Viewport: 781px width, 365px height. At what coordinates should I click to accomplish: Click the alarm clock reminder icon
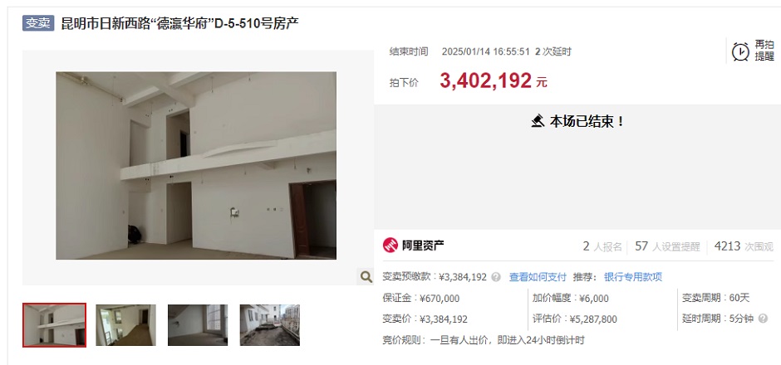coord(740,51)
